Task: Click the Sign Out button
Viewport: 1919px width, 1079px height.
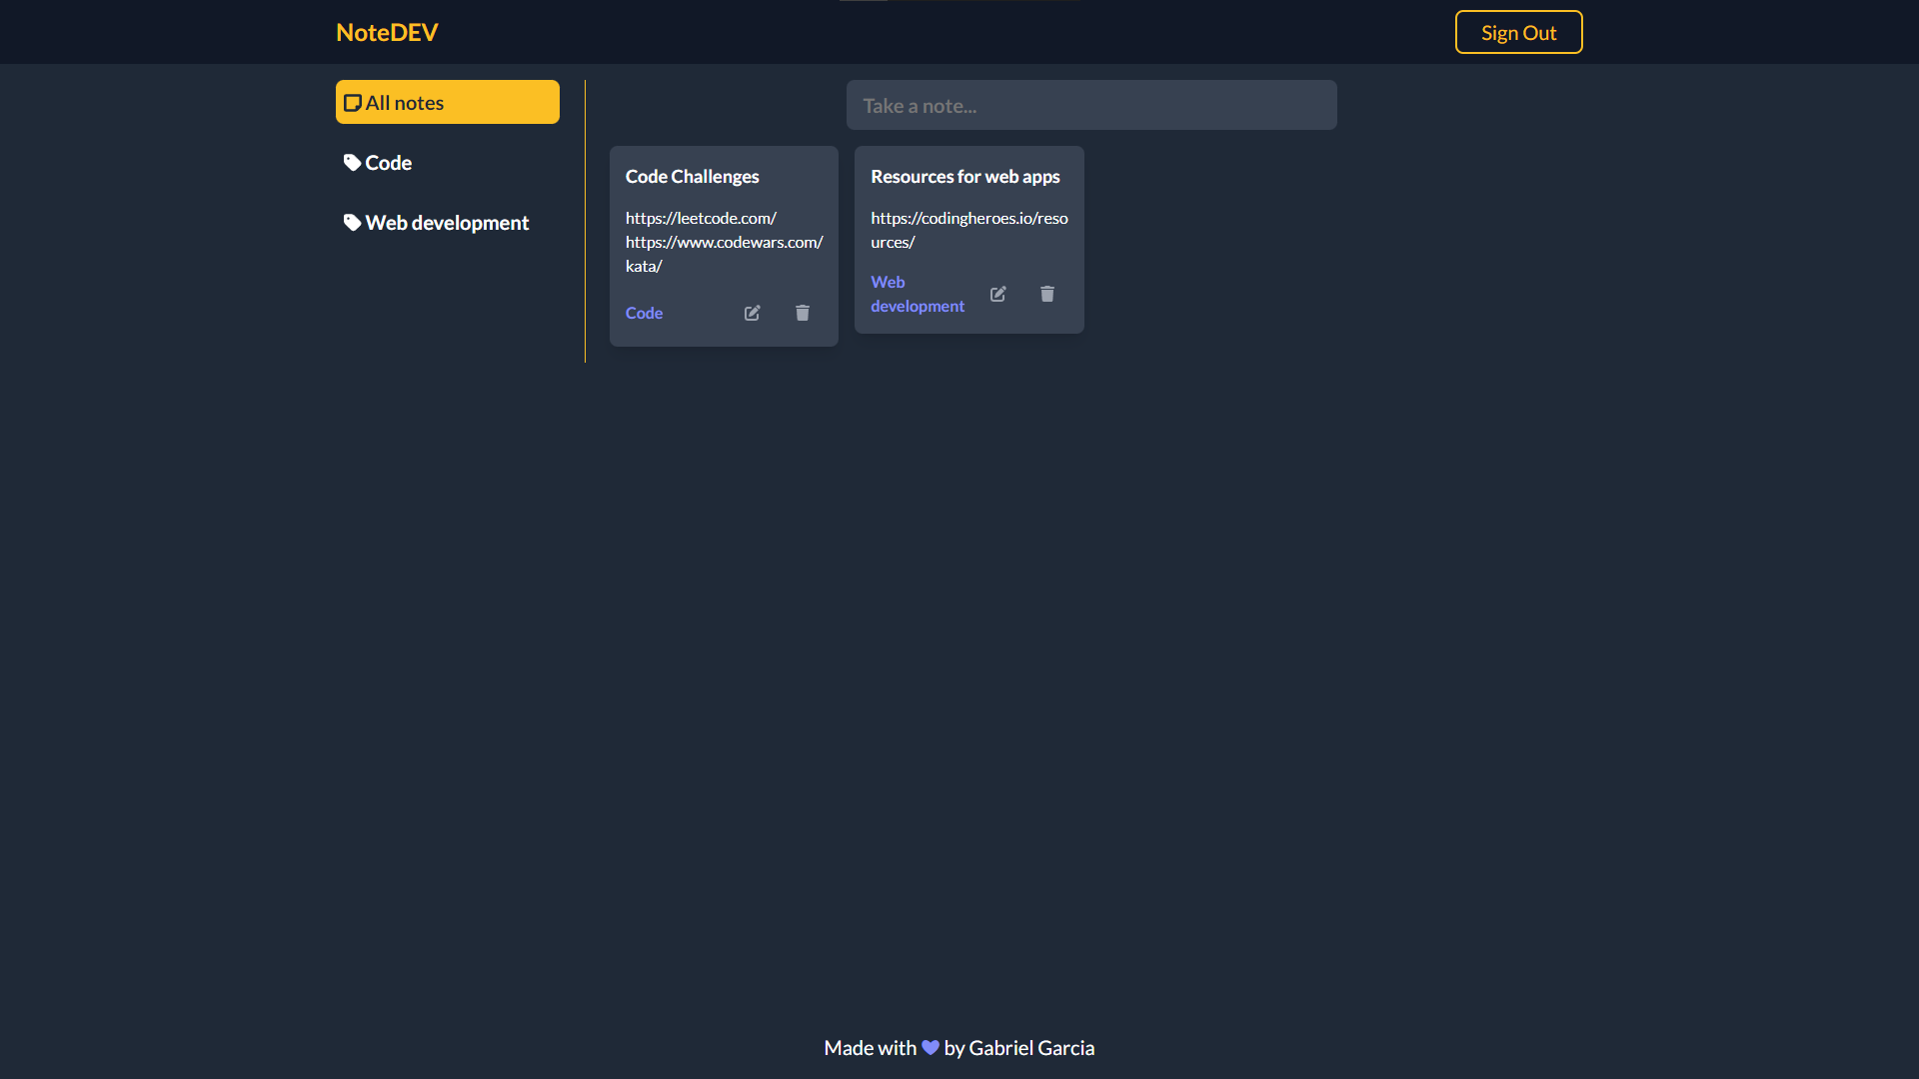Action: [x=1518, y=32]
